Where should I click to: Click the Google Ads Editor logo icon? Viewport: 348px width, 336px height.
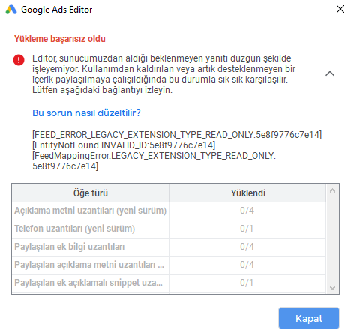(11, 10)
